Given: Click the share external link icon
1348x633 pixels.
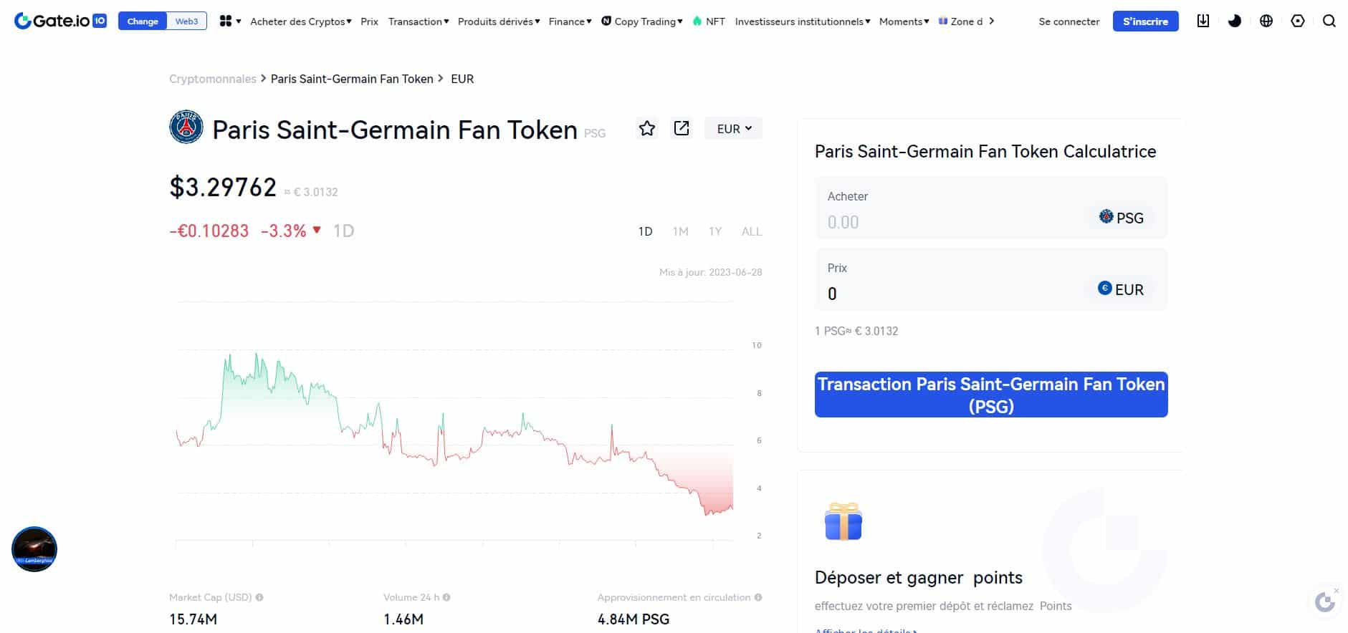Looking at the screenshot, I should click(682, 128).
